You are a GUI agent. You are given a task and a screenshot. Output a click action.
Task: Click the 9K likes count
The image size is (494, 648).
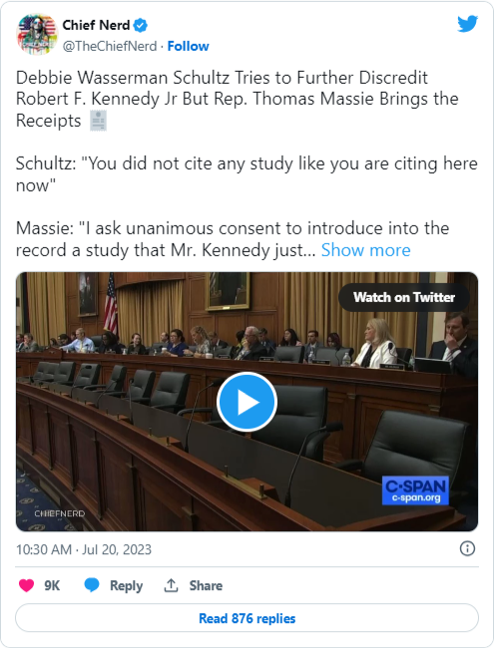(52, 585)
